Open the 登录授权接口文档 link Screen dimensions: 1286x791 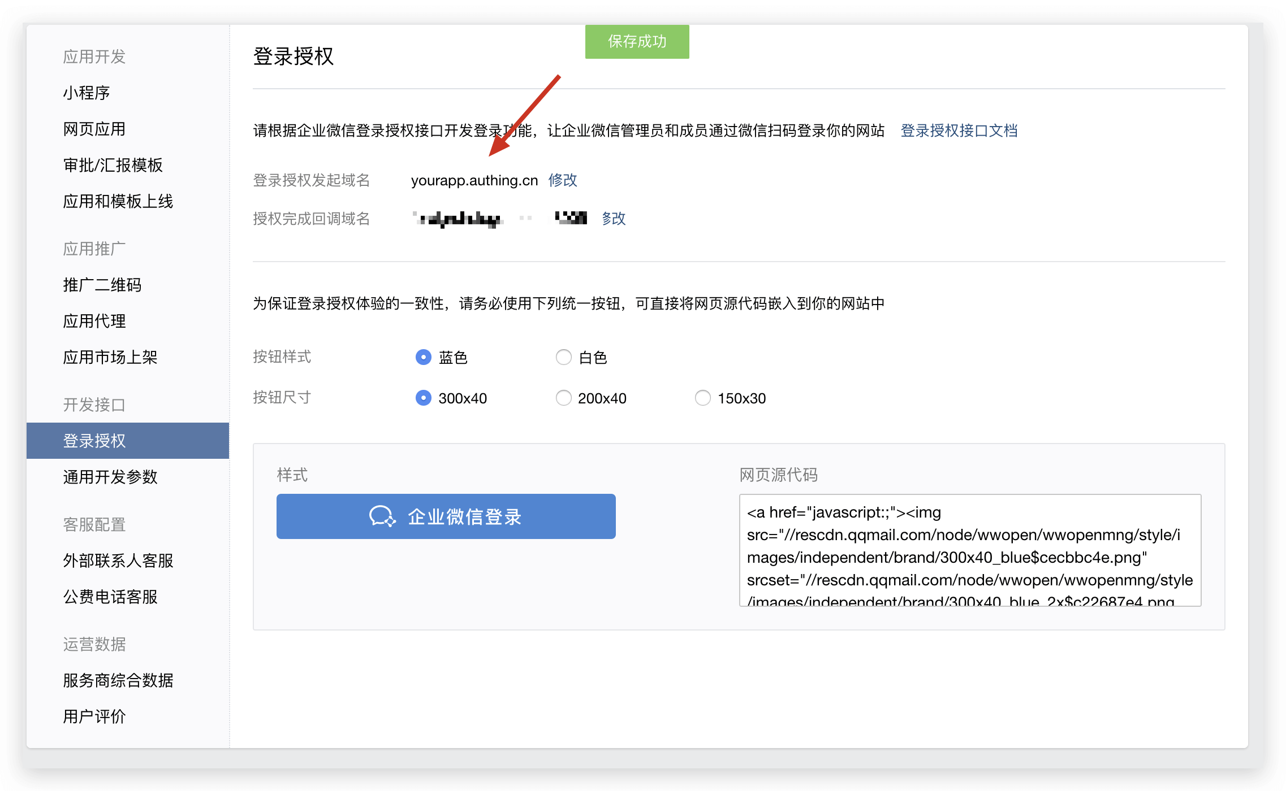click(959, 131)
